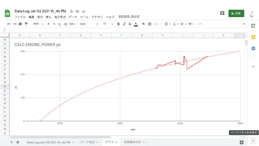Image resolution: width=259 pixels, height=146 pixels.
Task: Open the Google Sheets home icon
Action: click(x=7, y=13)
